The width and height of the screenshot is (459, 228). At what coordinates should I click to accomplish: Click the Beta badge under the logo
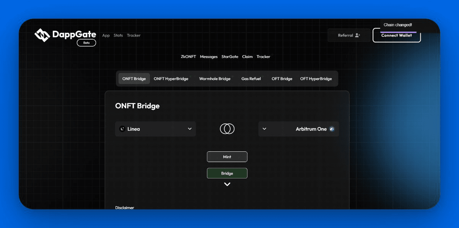86,43
